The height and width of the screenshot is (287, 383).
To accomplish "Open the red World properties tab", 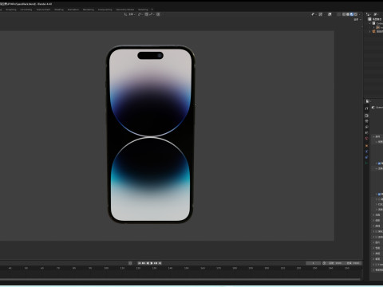I will coord(366,139).
